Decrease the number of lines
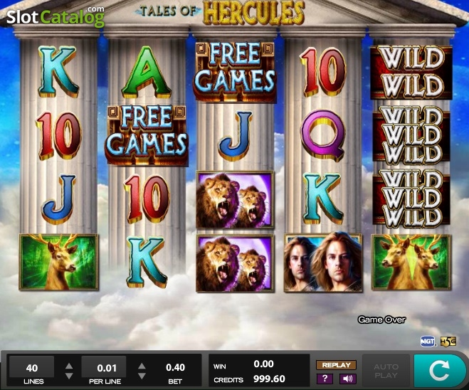Viewport: 469px width, 390px height. click(x=69, y=376)
